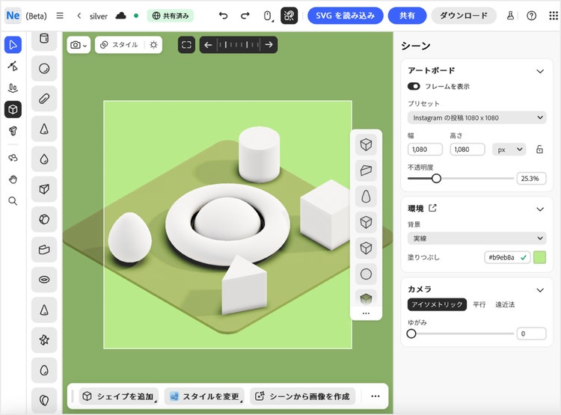The height and width of the screenshot is (415, 561).
Task: Open the プリセット Instagram dropdown
Action: 477,117
